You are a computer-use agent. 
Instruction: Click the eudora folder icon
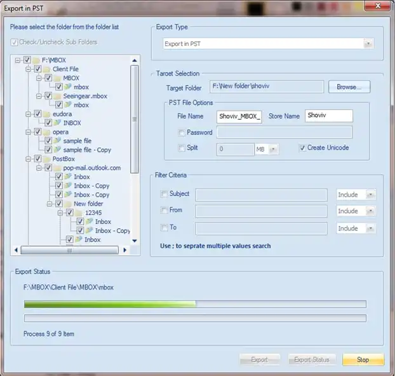pos(46,114)
